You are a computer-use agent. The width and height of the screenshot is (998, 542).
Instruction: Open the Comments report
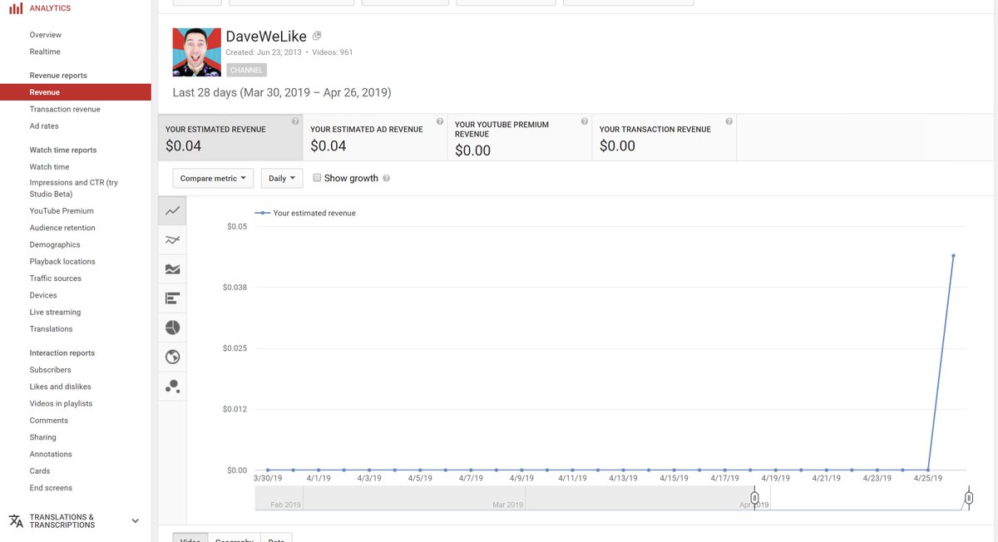point(49,421)
